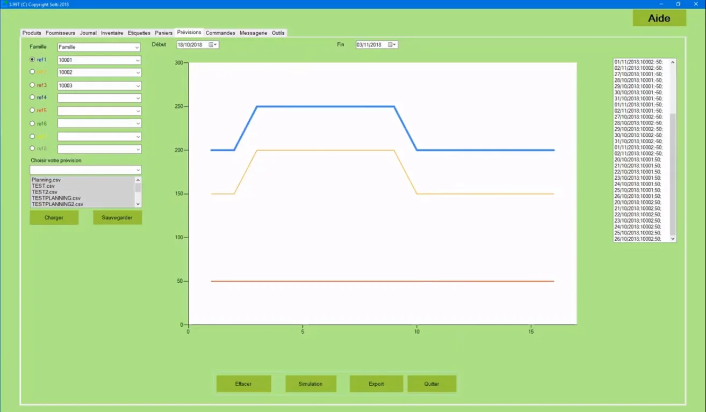
Task: Select the Prévisions tab
Action: click(x=189, y=32)
